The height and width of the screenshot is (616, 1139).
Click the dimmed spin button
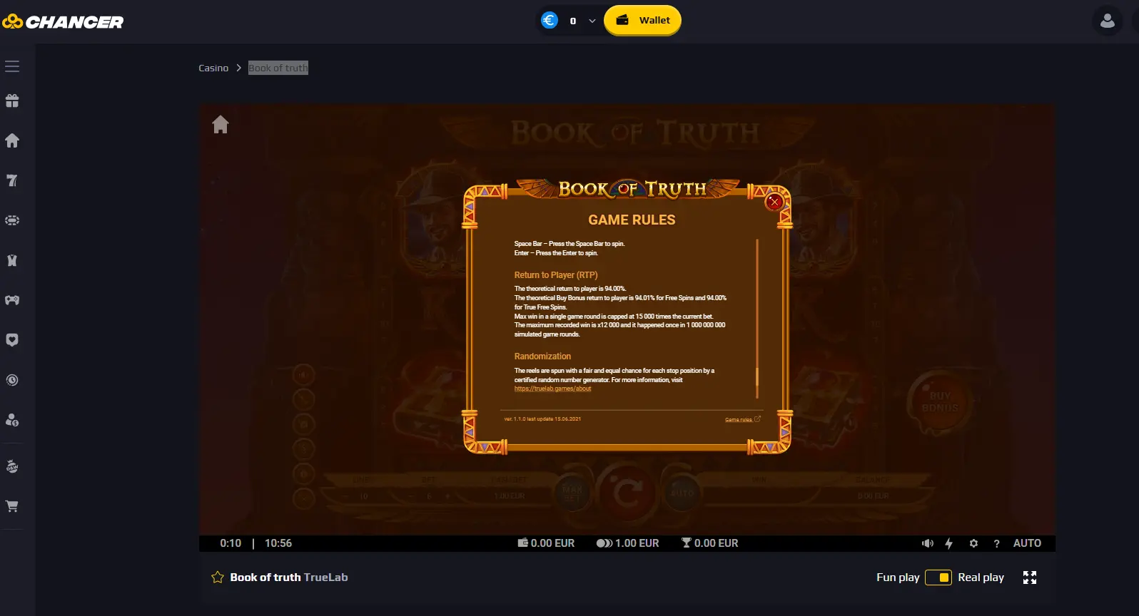[x=627, y=492]
